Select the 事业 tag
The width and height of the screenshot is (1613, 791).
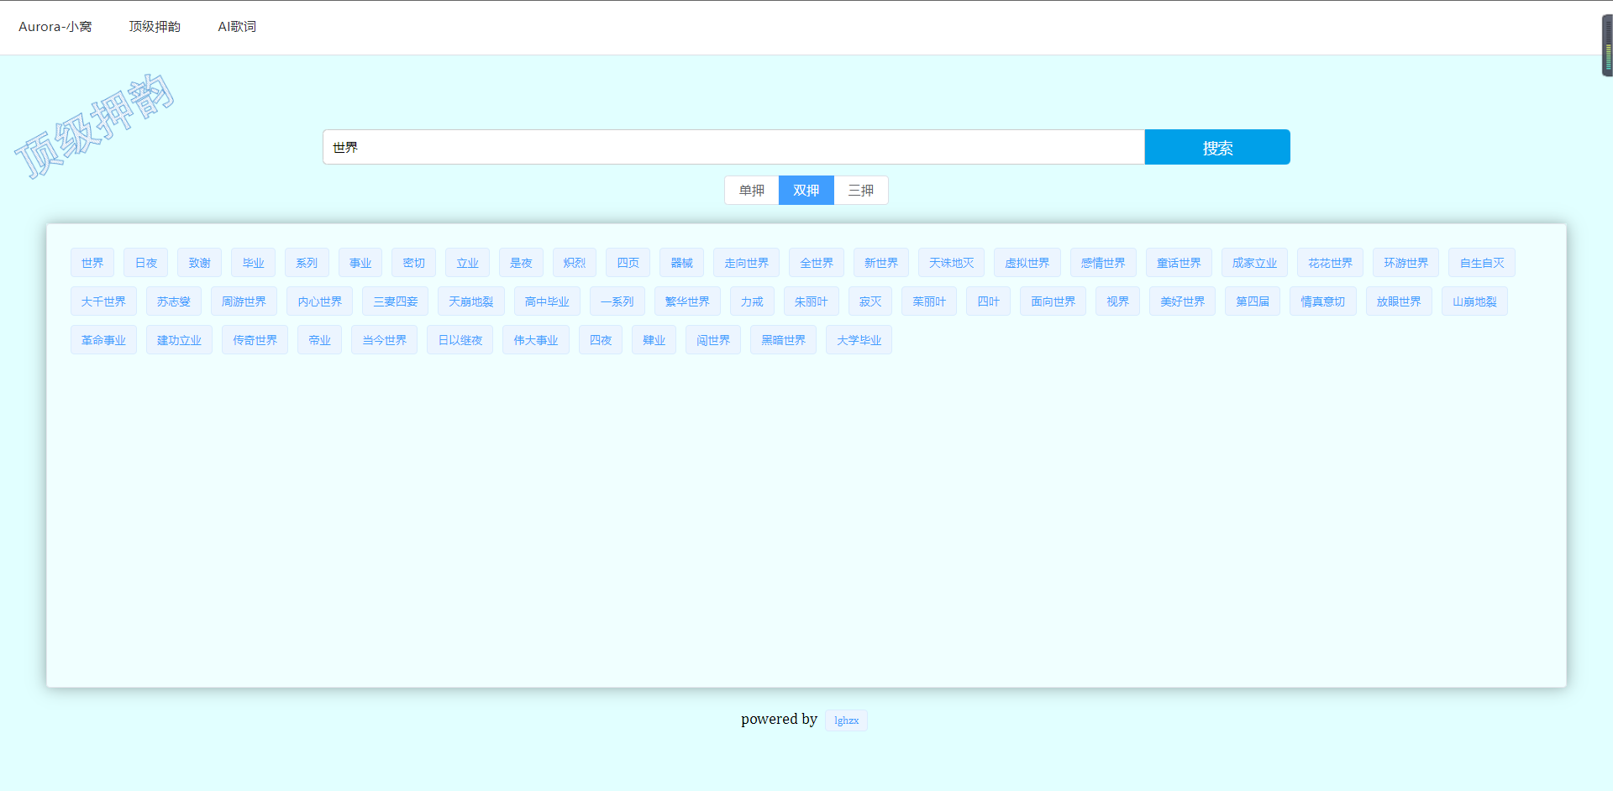click(x=360, y=263)
